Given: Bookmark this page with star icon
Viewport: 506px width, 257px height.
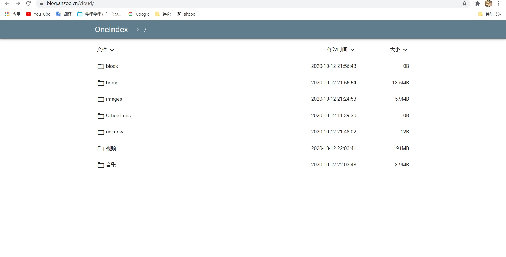Looking at the screenshot, I should coord(464,3).
